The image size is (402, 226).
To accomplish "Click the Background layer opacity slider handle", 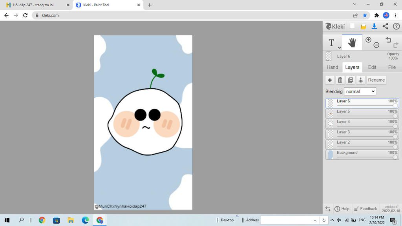I will [395, 157].
